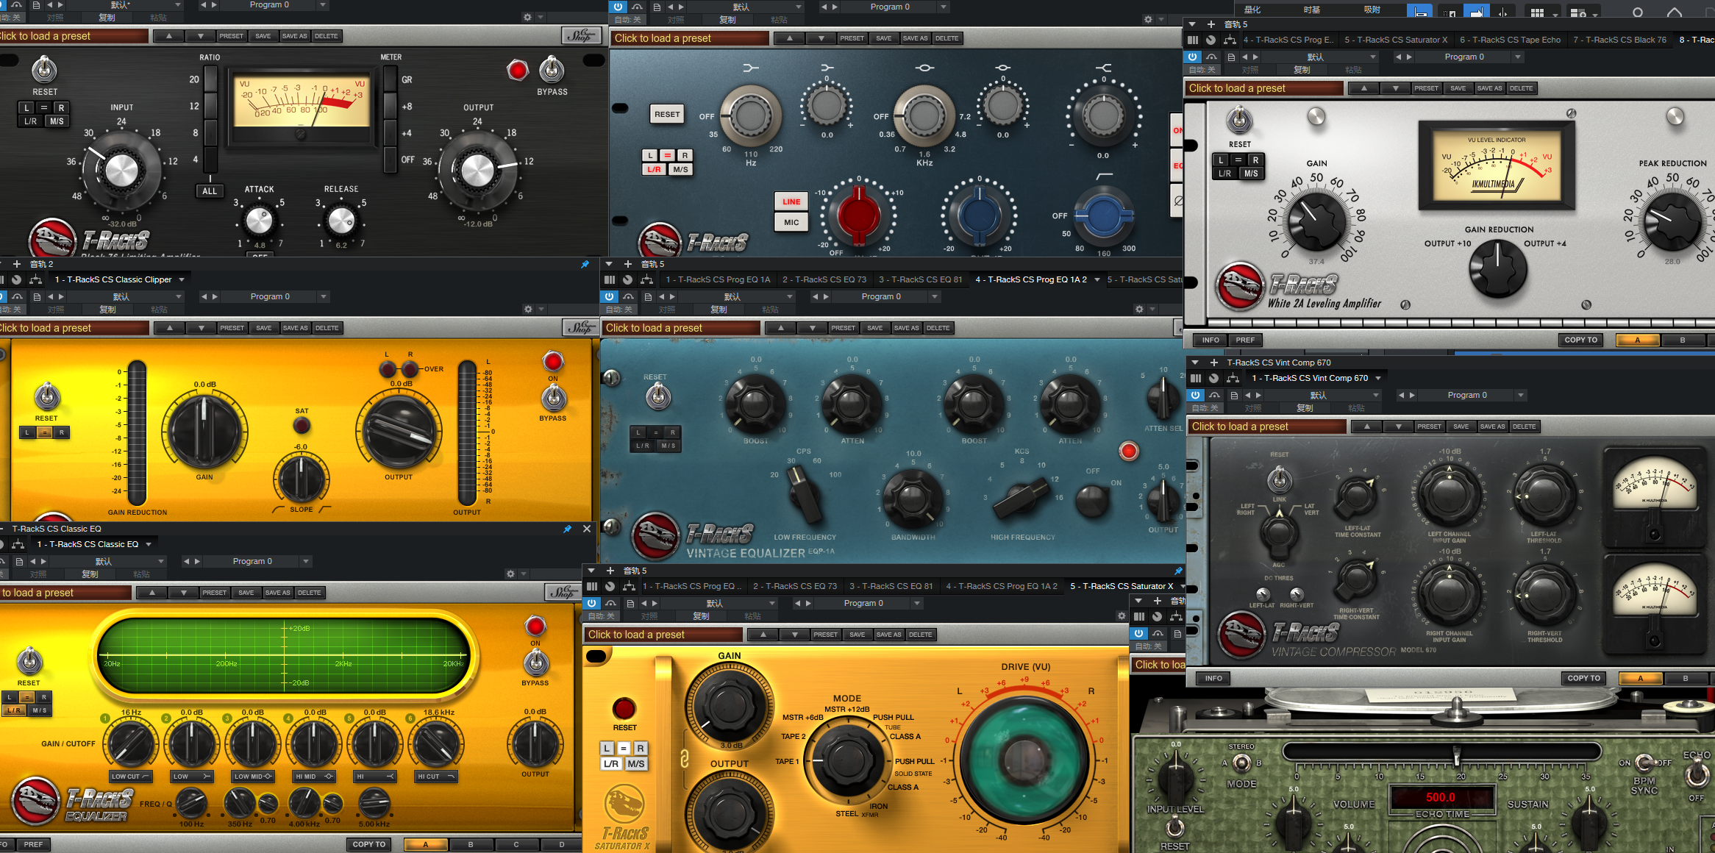Open the gear settings in the Classic EQ window
1715x853 pixels.
point(510,574)
